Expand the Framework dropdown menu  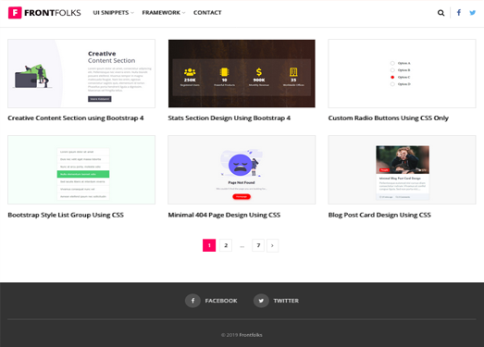tap(164, 13)
